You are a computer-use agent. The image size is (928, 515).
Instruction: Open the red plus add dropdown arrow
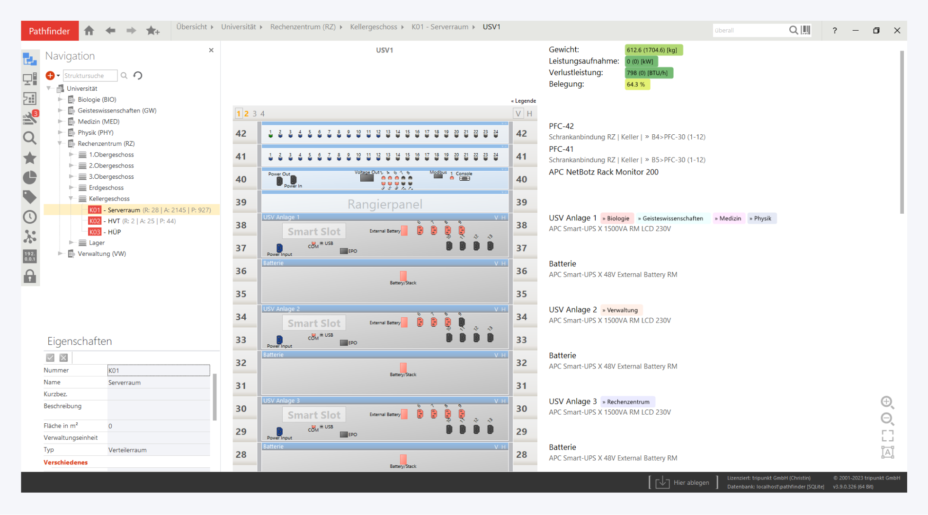pos(58,76)
